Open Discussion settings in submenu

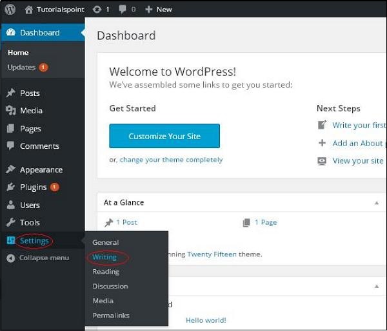pos(110,286)
